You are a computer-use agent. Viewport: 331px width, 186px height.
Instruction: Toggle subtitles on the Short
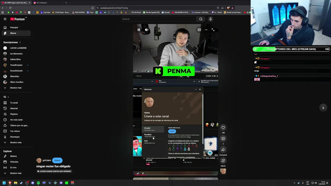(199, 30)
